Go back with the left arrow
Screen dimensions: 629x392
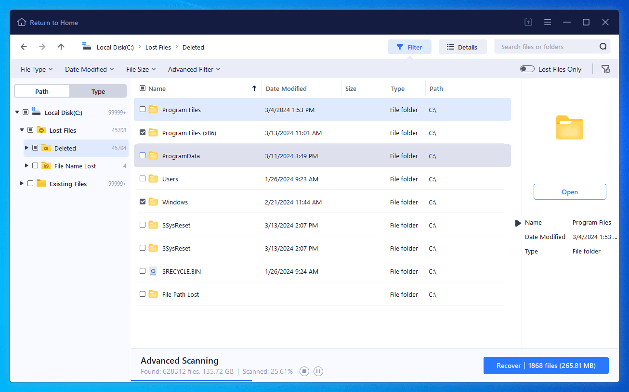pos(24,47)
